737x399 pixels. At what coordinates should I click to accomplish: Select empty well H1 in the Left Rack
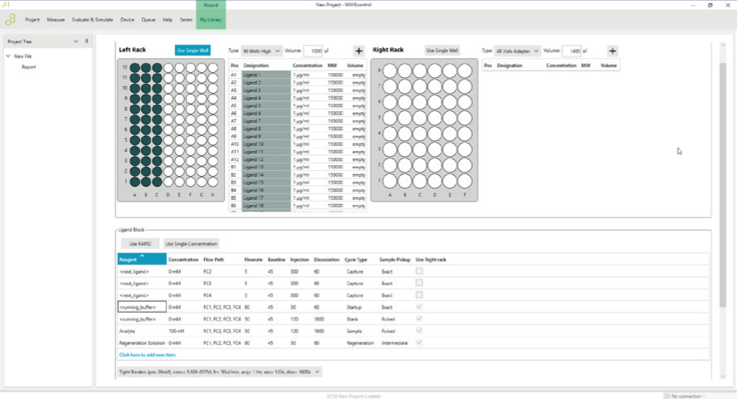click(213, 182)
